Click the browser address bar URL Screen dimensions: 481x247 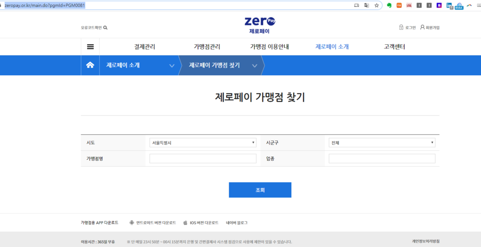pos(45,5)
